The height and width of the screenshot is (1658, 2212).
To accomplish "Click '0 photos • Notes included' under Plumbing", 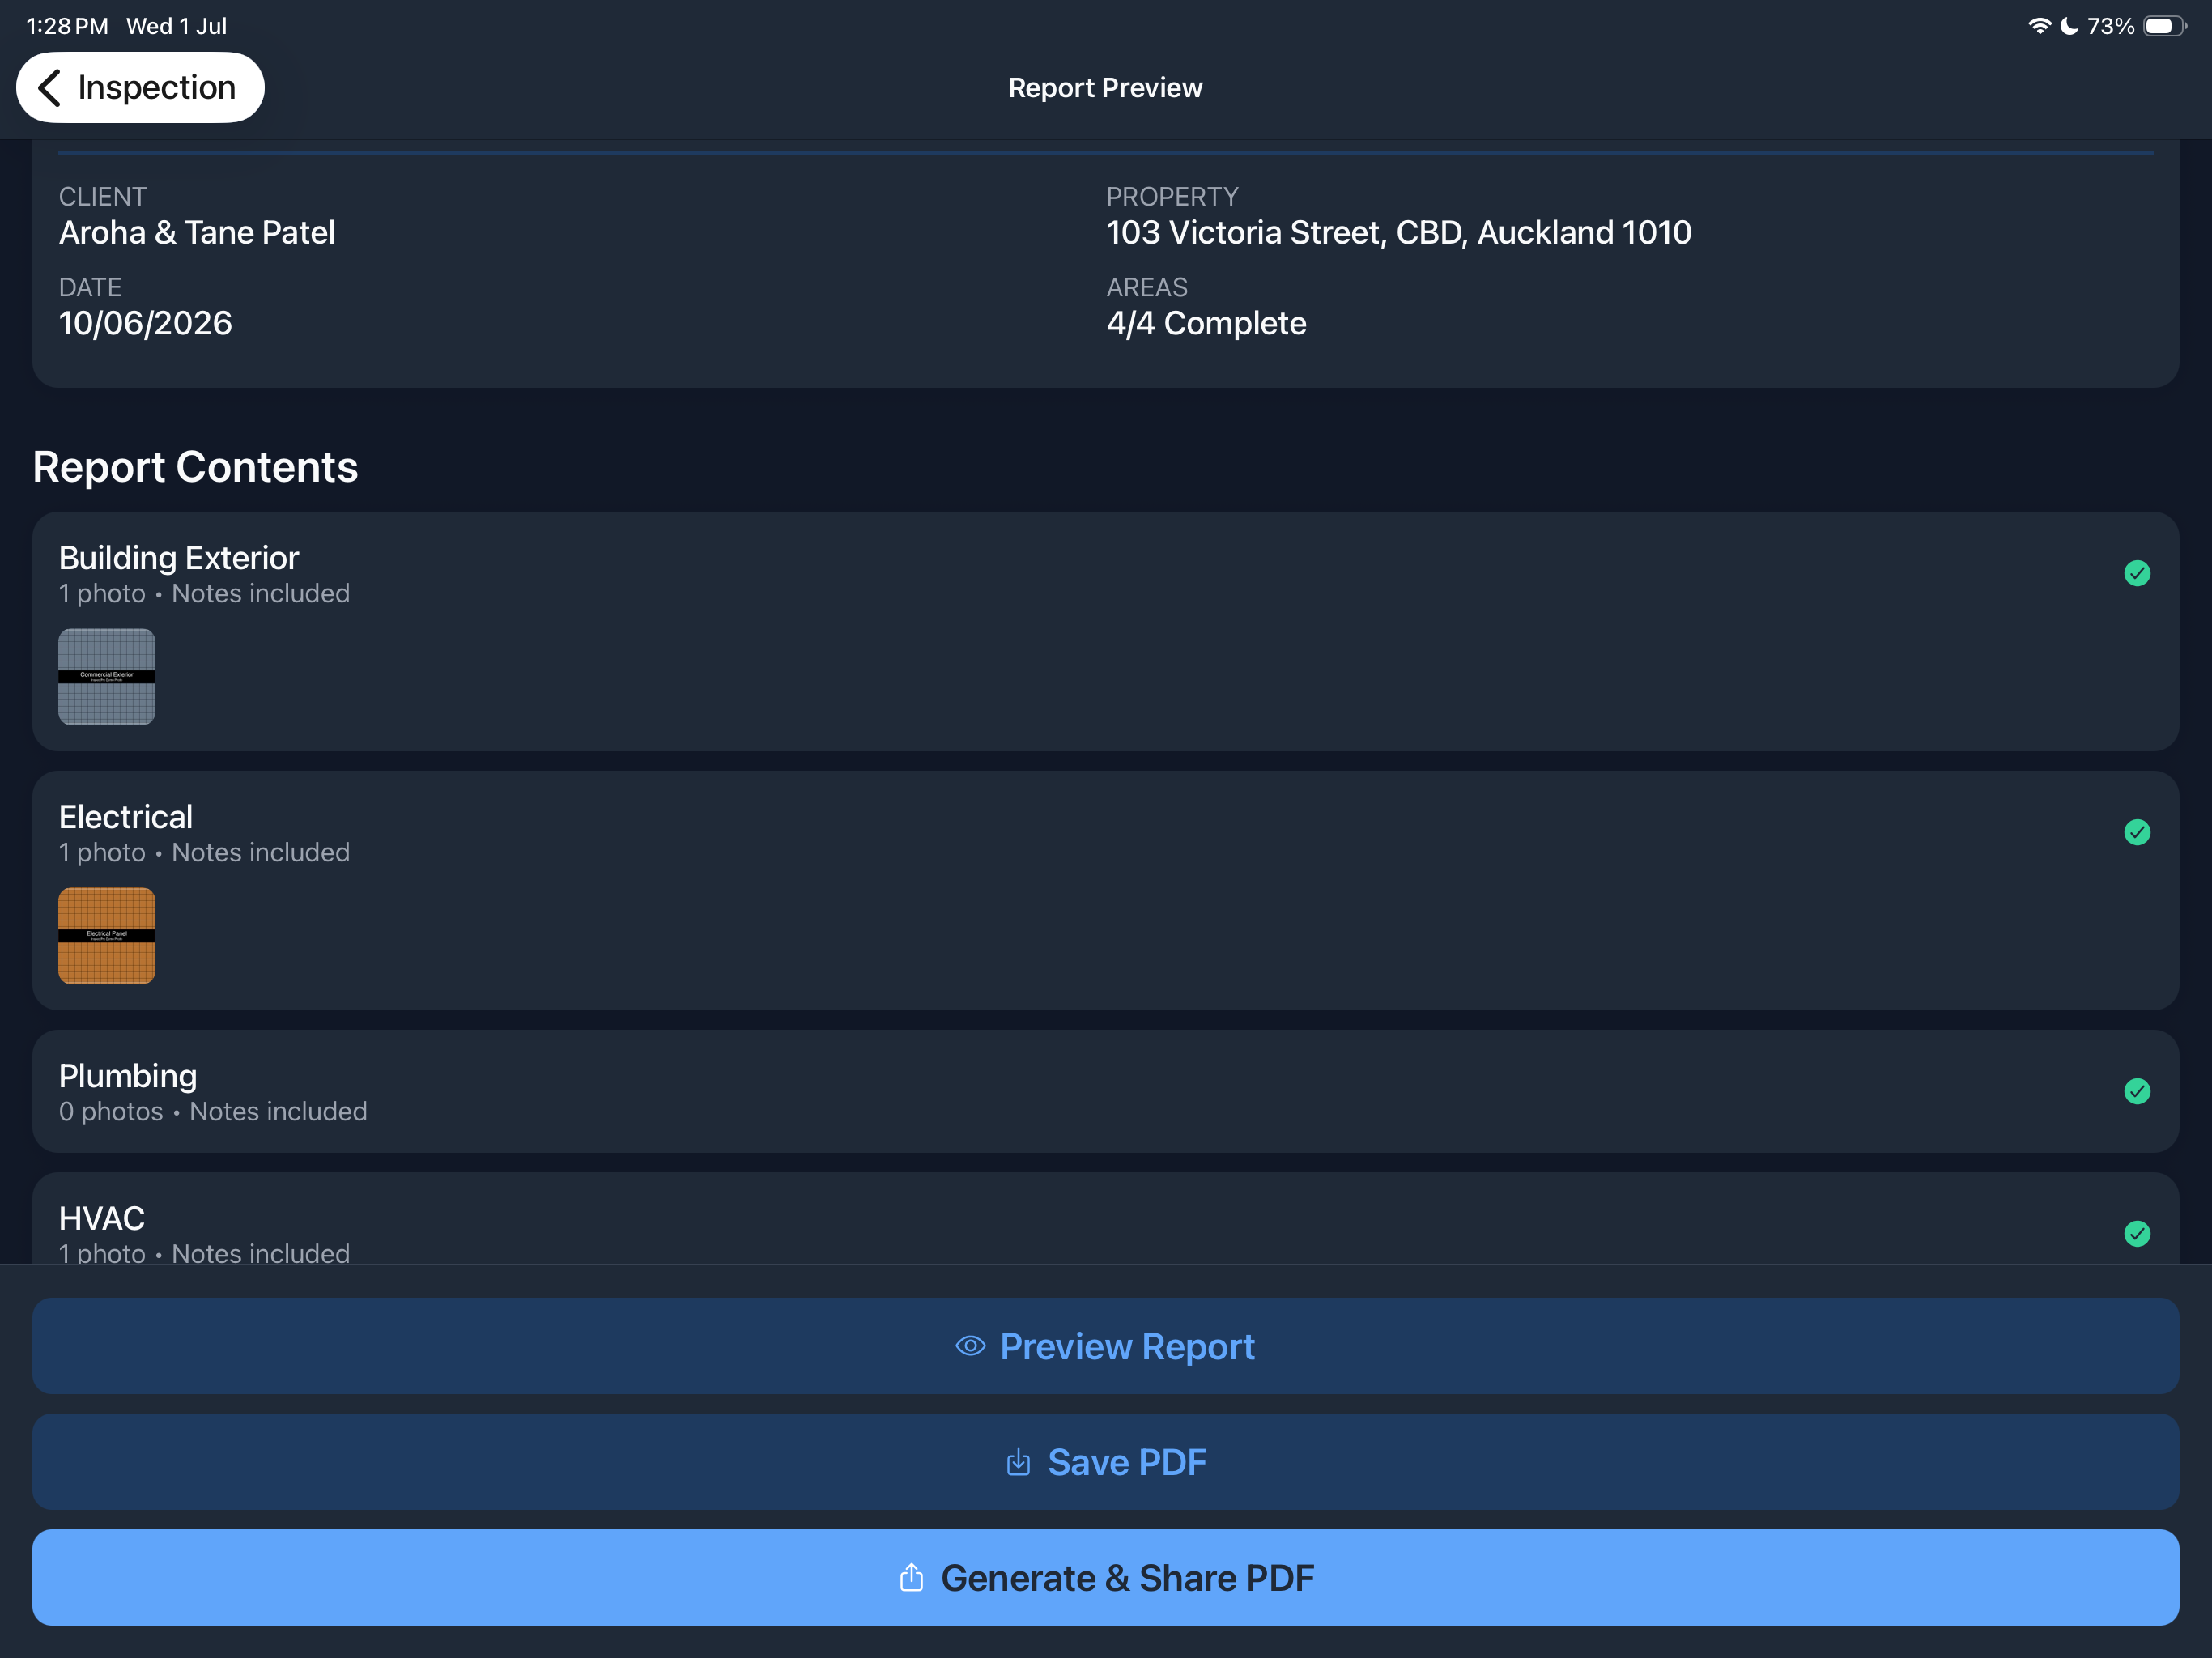I will [x=213, y=1111].
